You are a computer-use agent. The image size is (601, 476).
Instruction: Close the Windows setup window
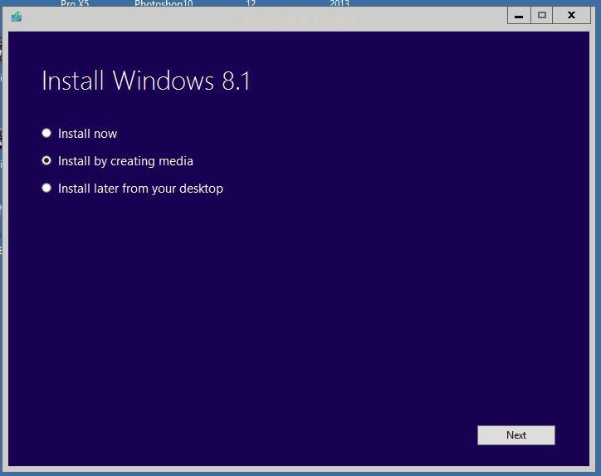pyautogui.click(x=571, y=16)
